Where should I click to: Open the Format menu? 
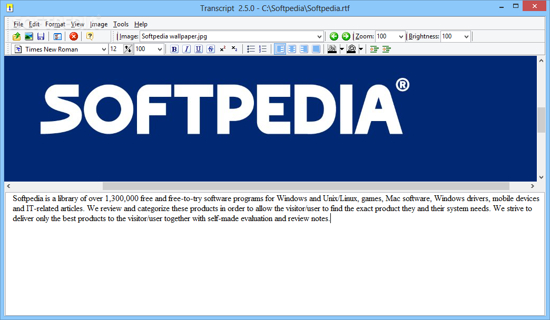(55, 24)
